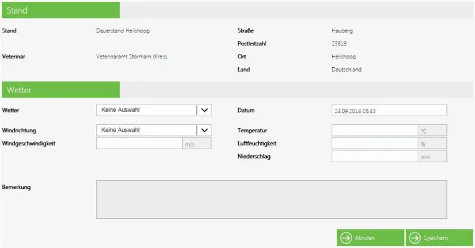Click the Veterinär label
This screenshot has width=475, height=248.
[x=13, y=57]
